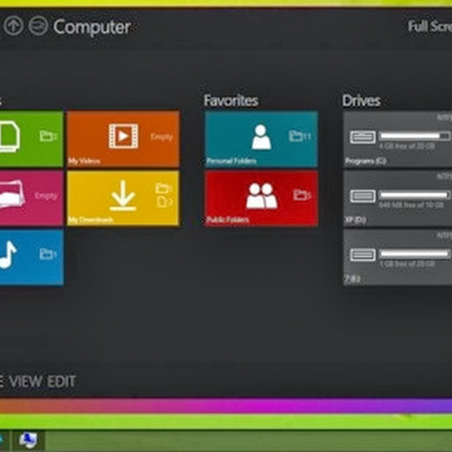Open the XP (D:) drive
The height and width of the screenshot is (452, 452).
[398, 198]
